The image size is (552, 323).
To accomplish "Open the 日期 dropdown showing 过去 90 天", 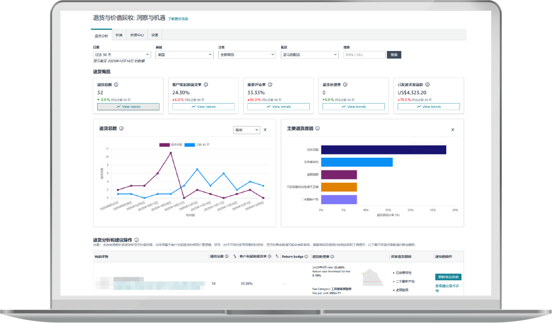I will [x=122, y=55].
